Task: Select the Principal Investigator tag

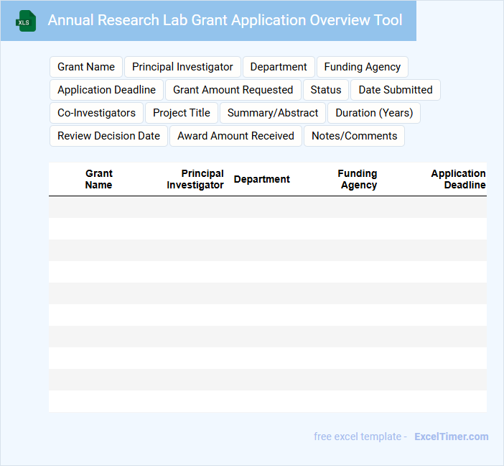Action: click(x=182, y=67)
